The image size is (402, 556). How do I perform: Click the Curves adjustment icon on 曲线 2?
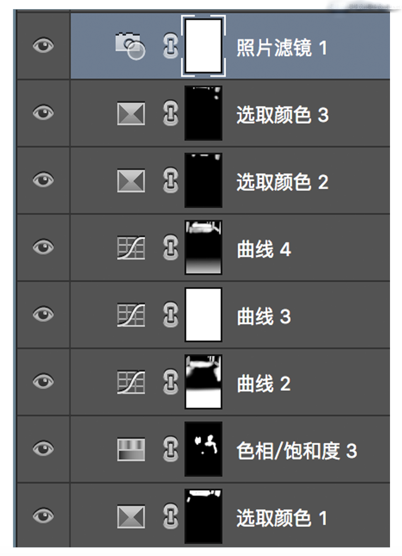click(x=131, y=382)
